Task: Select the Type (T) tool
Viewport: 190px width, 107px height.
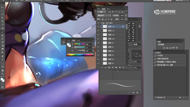Action: coord(2,60)
